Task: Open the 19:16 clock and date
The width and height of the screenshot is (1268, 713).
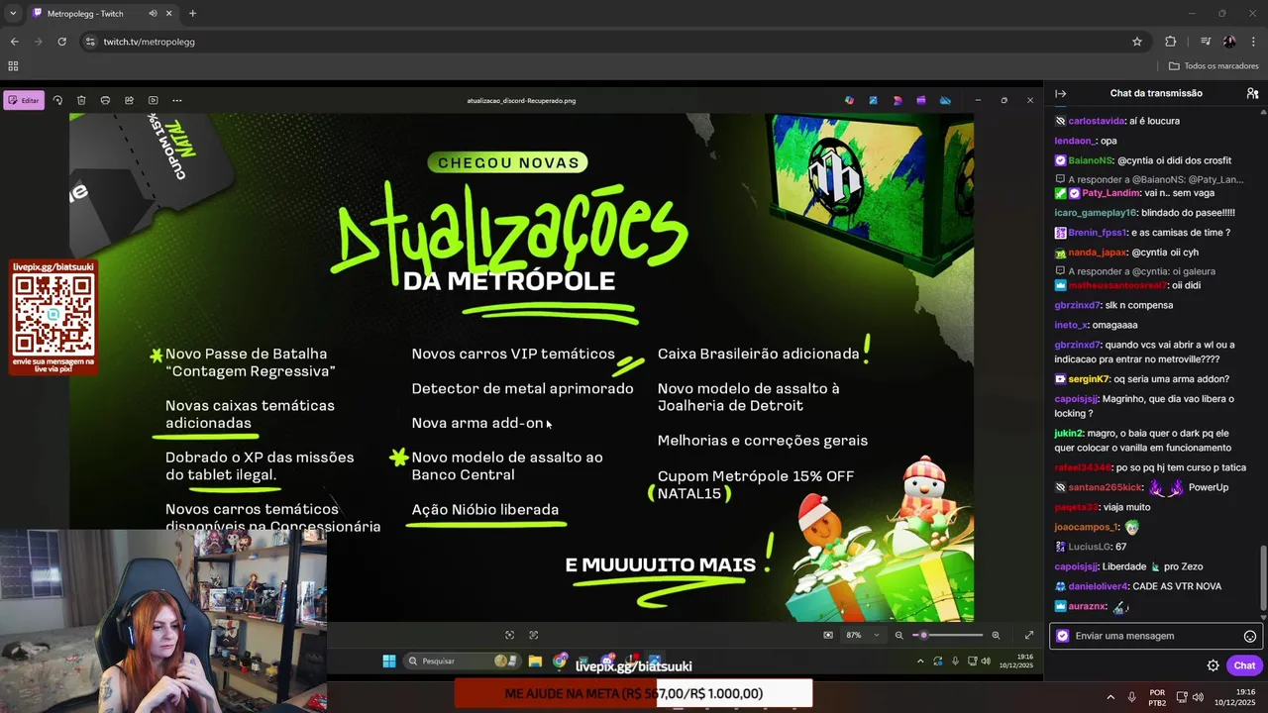Action: click(x=1237, y=697)
